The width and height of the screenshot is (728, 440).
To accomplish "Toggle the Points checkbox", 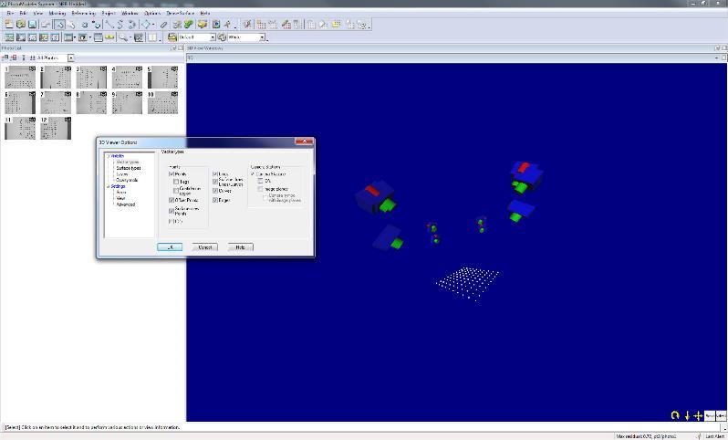I will pyautogui.click(x=172, y=174).
